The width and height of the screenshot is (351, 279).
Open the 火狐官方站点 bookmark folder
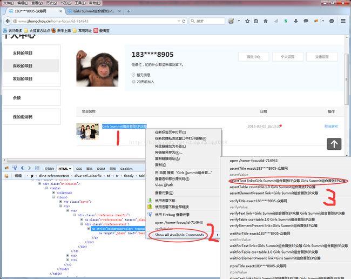37,31
